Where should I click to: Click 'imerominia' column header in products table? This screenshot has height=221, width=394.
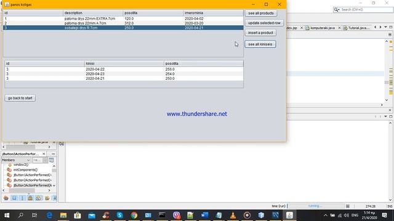point(213,13)
